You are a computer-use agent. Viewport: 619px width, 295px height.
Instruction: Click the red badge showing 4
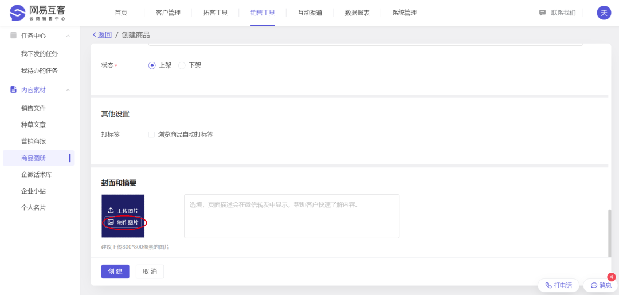[612, 277]
